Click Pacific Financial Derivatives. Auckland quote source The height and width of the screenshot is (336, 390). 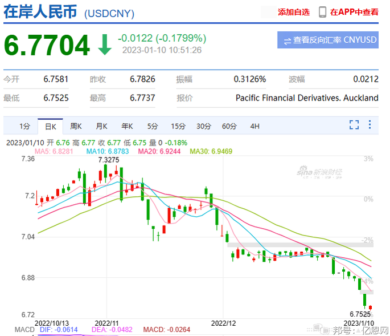pyautogui.click(x=307, y=98)
